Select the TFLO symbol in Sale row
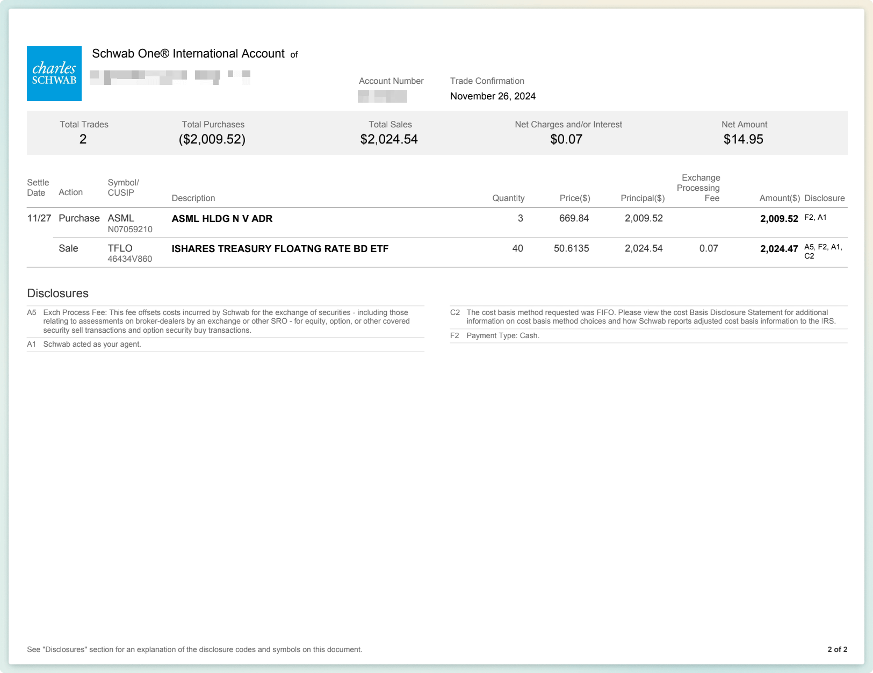 120,248
